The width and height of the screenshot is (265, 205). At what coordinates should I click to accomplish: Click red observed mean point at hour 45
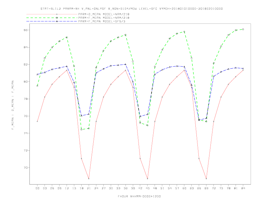[x=148, y=179]
